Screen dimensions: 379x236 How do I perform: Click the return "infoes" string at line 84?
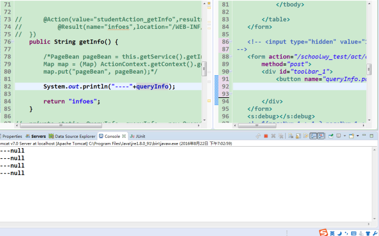point(83,101)
